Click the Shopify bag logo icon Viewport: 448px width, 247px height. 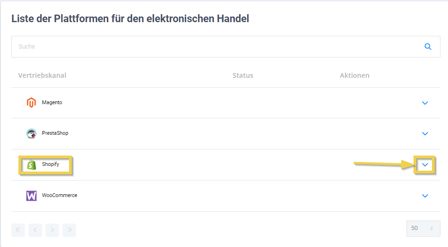coord(31,165)
